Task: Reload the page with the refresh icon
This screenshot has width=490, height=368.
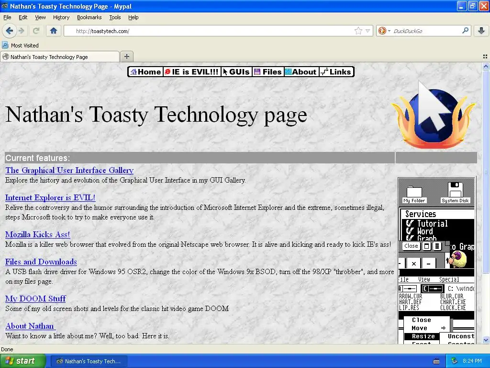Action: pos(36,31)
